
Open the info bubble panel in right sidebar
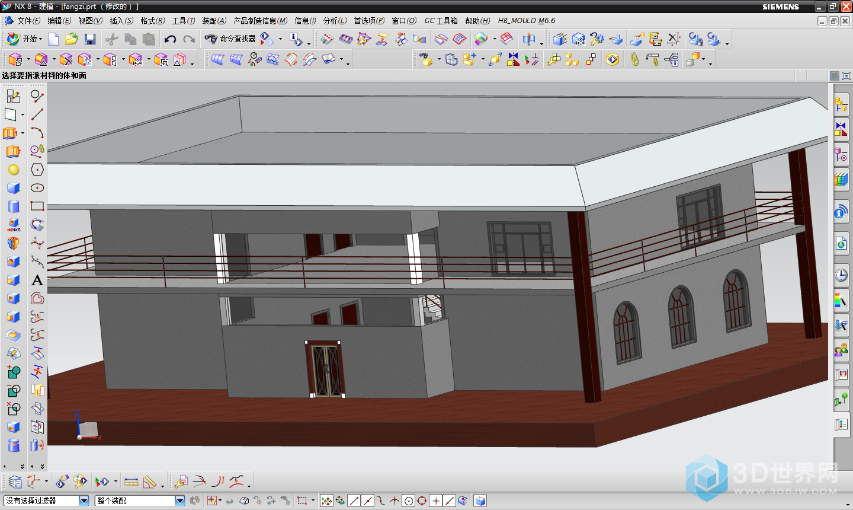pos(841,212)
